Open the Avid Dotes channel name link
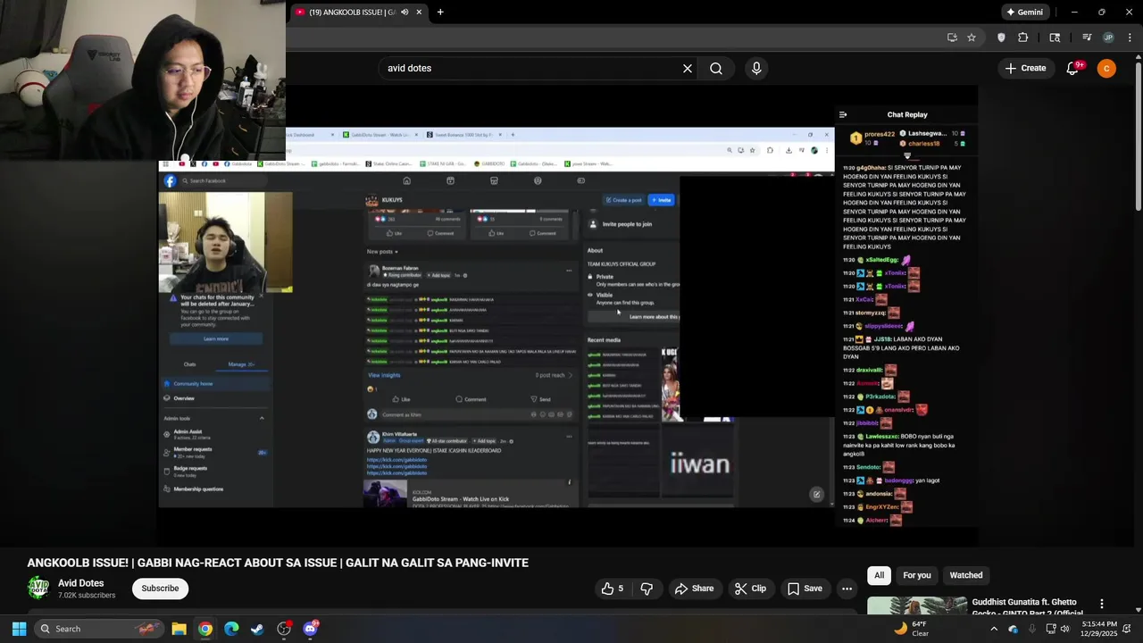 (x=80, y=583)
